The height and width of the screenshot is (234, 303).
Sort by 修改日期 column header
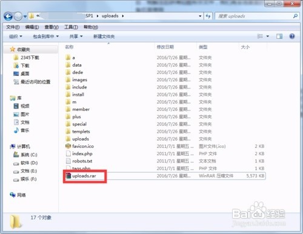(x=165, y=47)
